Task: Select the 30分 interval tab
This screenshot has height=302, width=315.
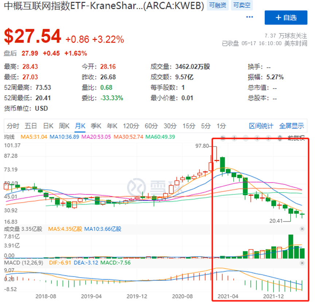Action: 170,126
